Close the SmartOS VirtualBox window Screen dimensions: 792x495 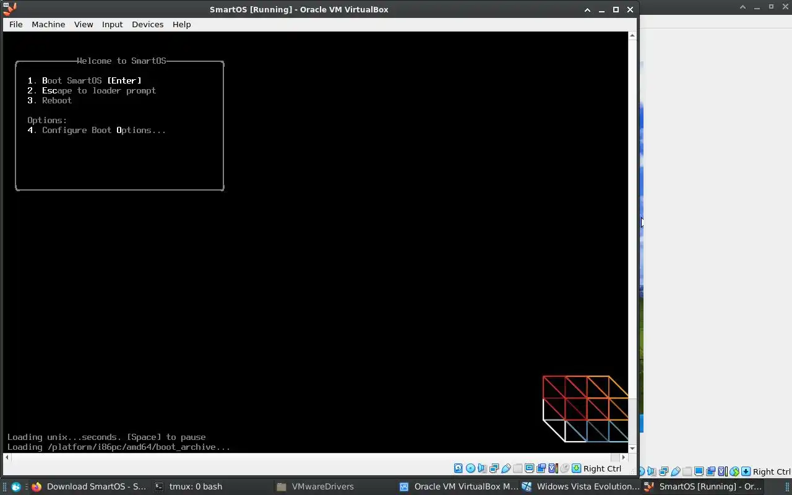click(630, 9)
